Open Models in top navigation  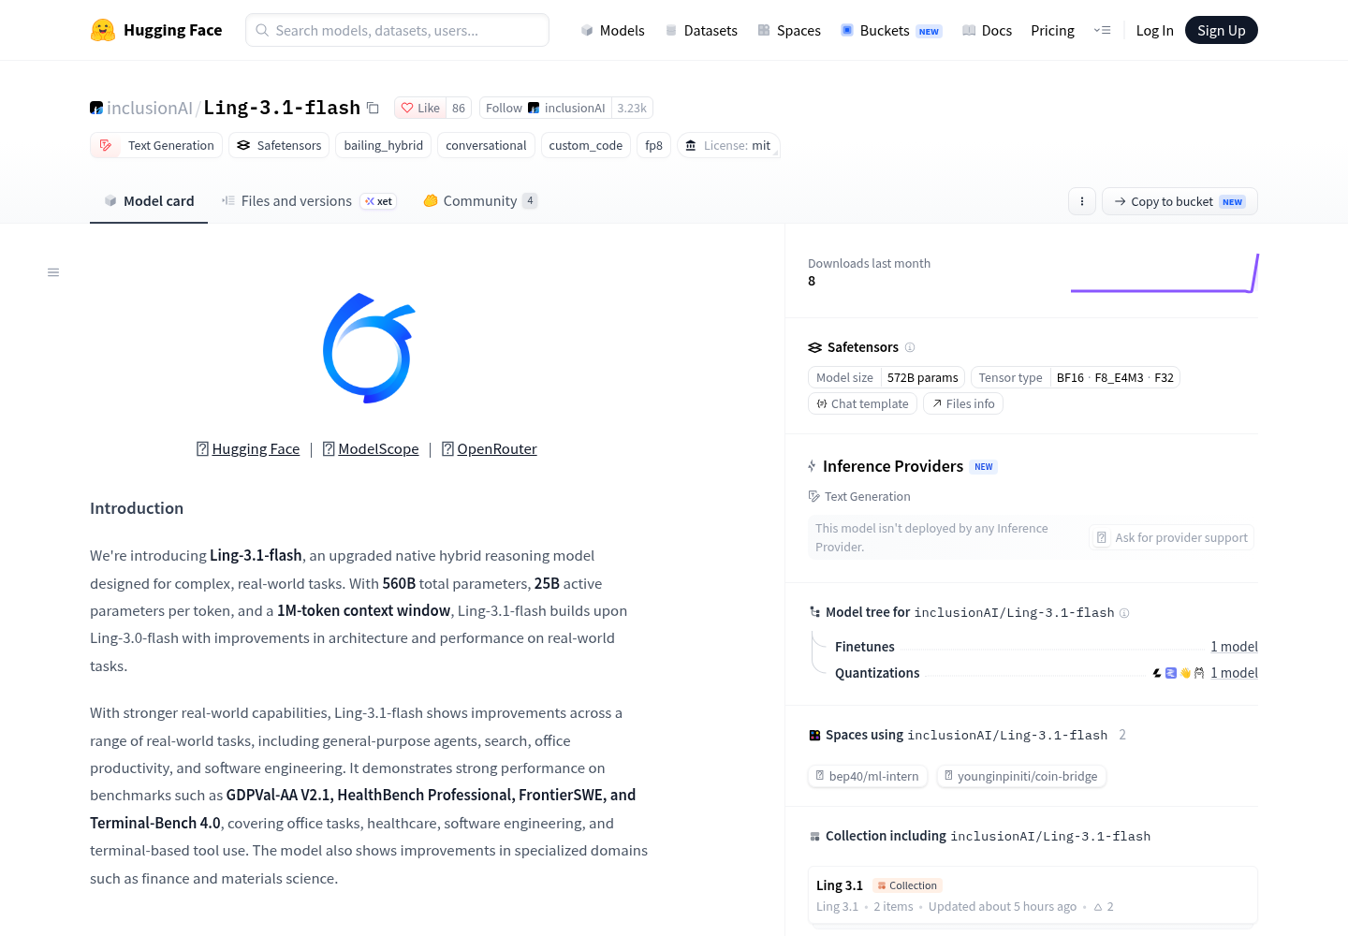tap(612, 30)
